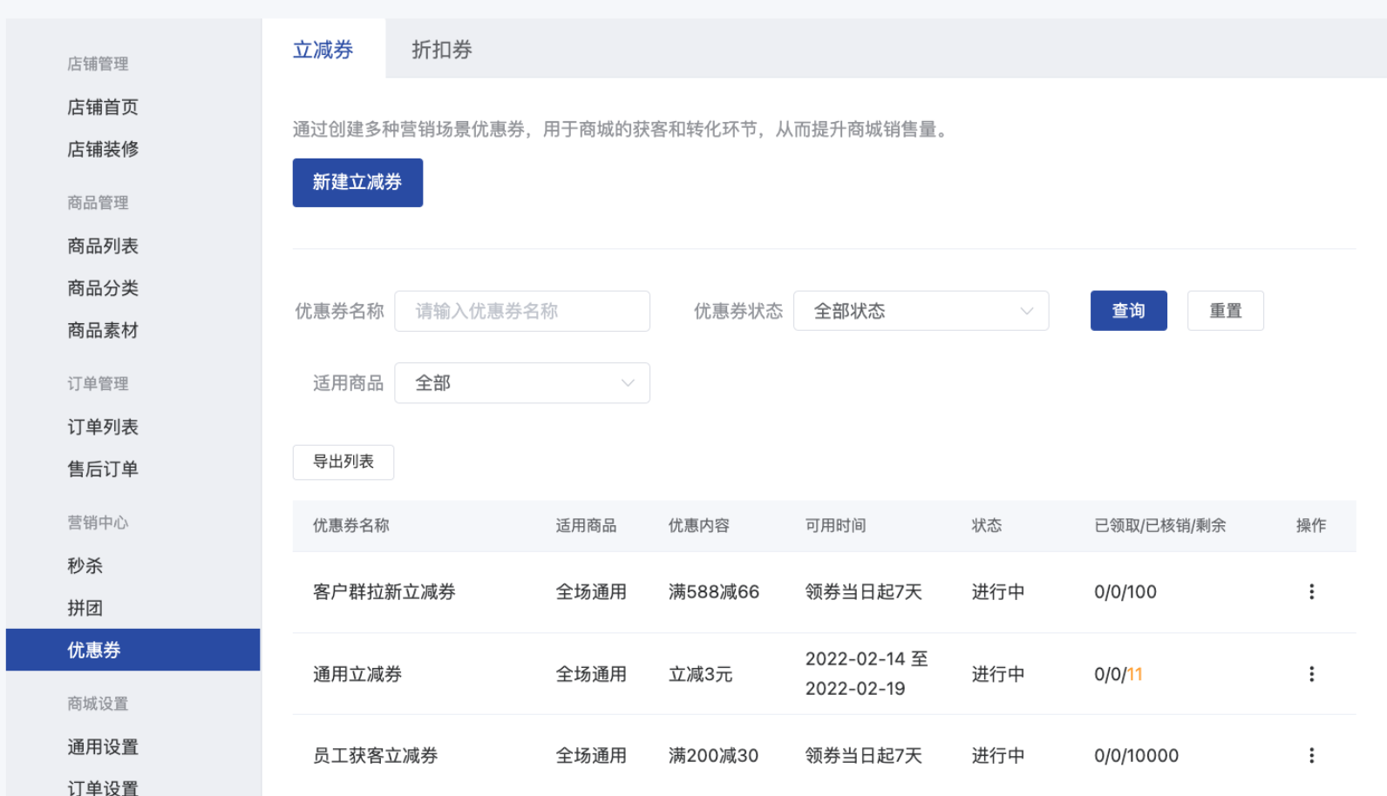This screenshot has height=796, width=1387.
Task: Click the 查询 button
Action: point(1128,311)
